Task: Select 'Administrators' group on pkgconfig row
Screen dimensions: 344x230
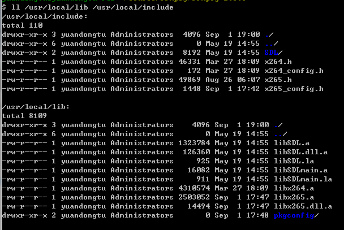Action: click(x=142, y=215)
